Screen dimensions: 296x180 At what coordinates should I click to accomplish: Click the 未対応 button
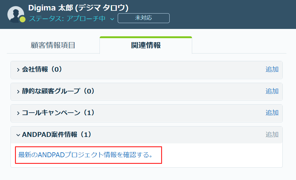click(143, 18)
